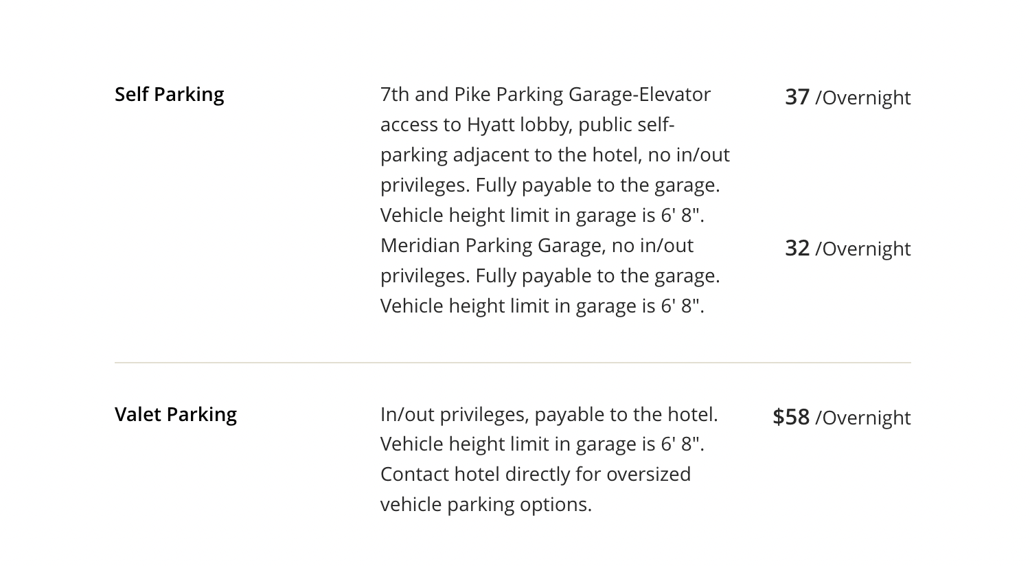Screen dimensions: 1030x566
Task: Click the In/out privileges, payable to hotel line
Action: click(549, 414)
